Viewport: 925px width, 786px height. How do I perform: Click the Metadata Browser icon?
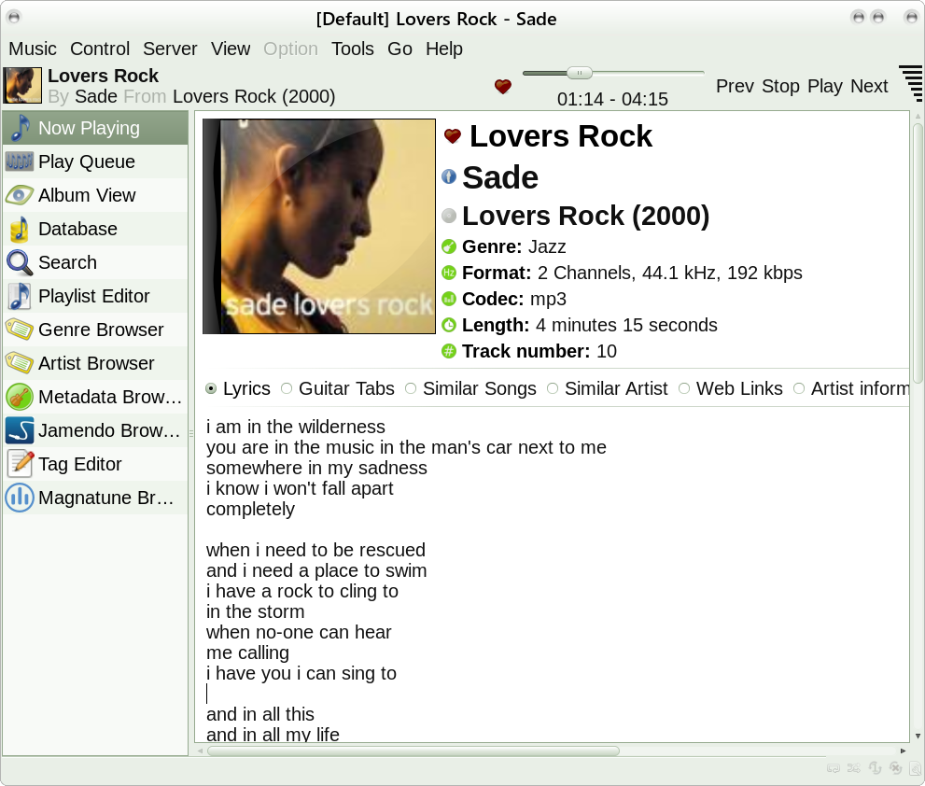[20, 397]
